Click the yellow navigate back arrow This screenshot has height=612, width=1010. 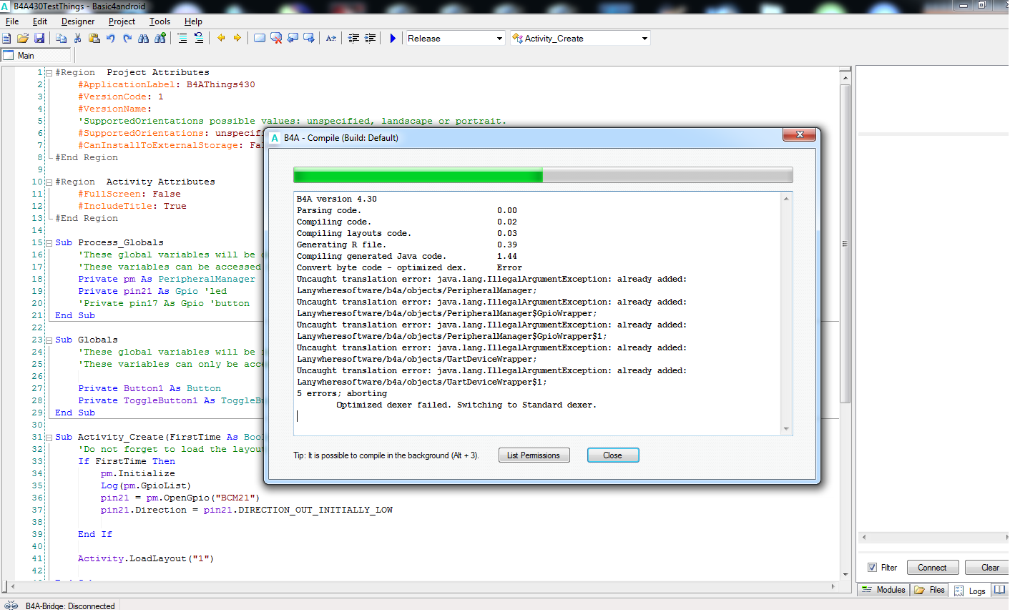pos(221,39)
